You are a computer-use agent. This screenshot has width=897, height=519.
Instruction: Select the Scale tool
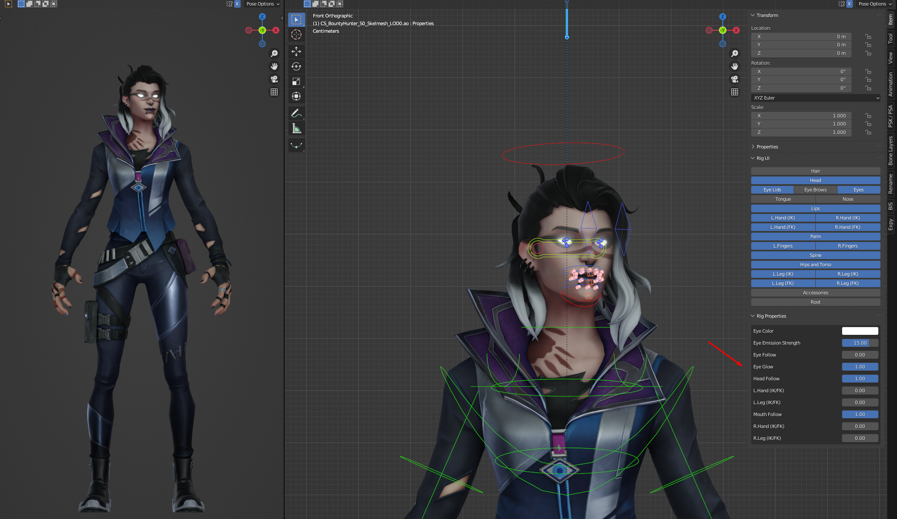pyautogui.click(x=296, y=81)
